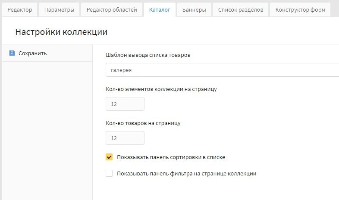Expand the галерея template dropdown
This screenshot has width=339, height=200.
coord(222,70)
